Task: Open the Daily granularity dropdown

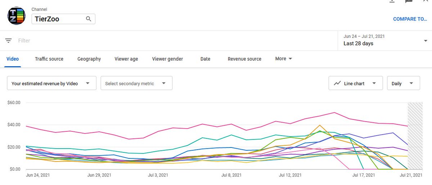Action: tap(404, 83)
